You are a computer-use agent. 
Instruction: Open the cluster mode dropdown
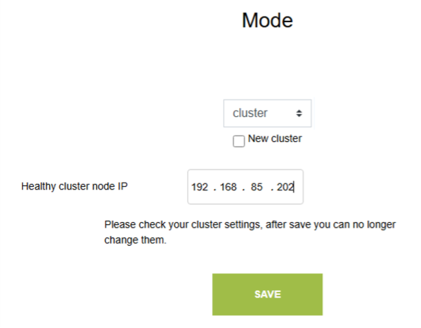[x=267, y=113]
